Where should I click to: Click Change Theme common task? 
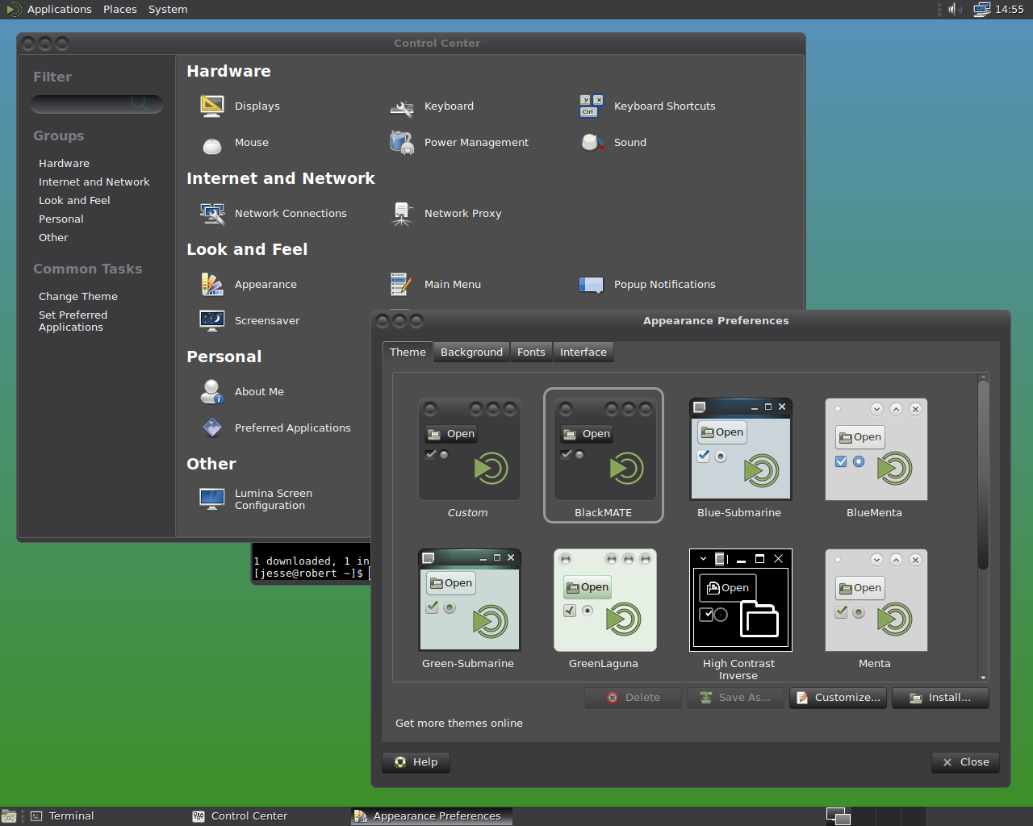click(78, 297)
